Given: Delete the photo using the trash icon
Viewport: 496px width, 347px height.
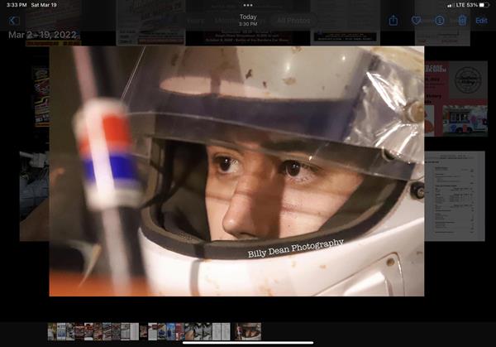Looking at the screenshot, I should click(461, 21).
